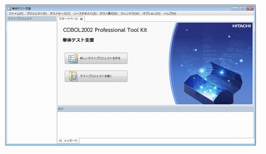Click テストプロジェクトを開く button
The height and width of the screenshot is (154, 266).
[x=96, y=76]
